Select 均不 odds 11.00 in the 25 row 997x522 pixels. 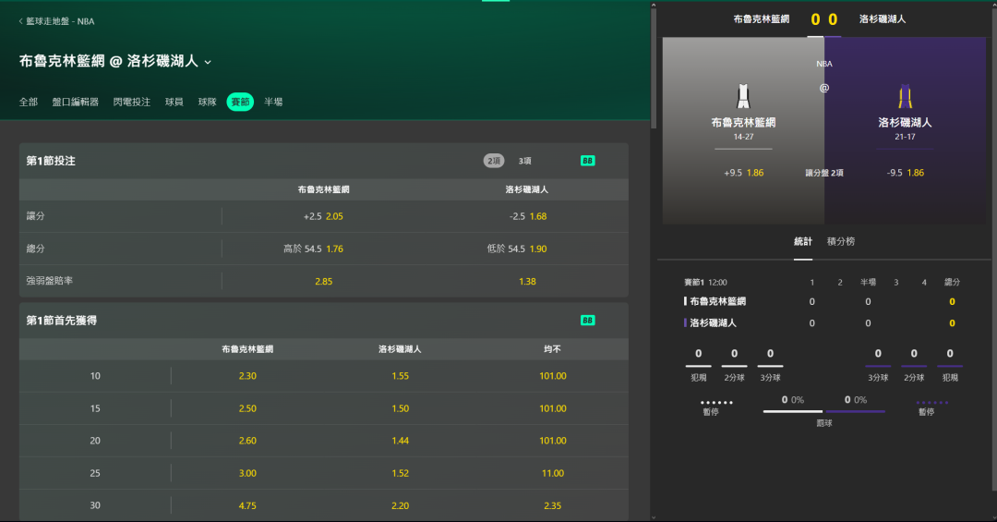coord(553,473)
